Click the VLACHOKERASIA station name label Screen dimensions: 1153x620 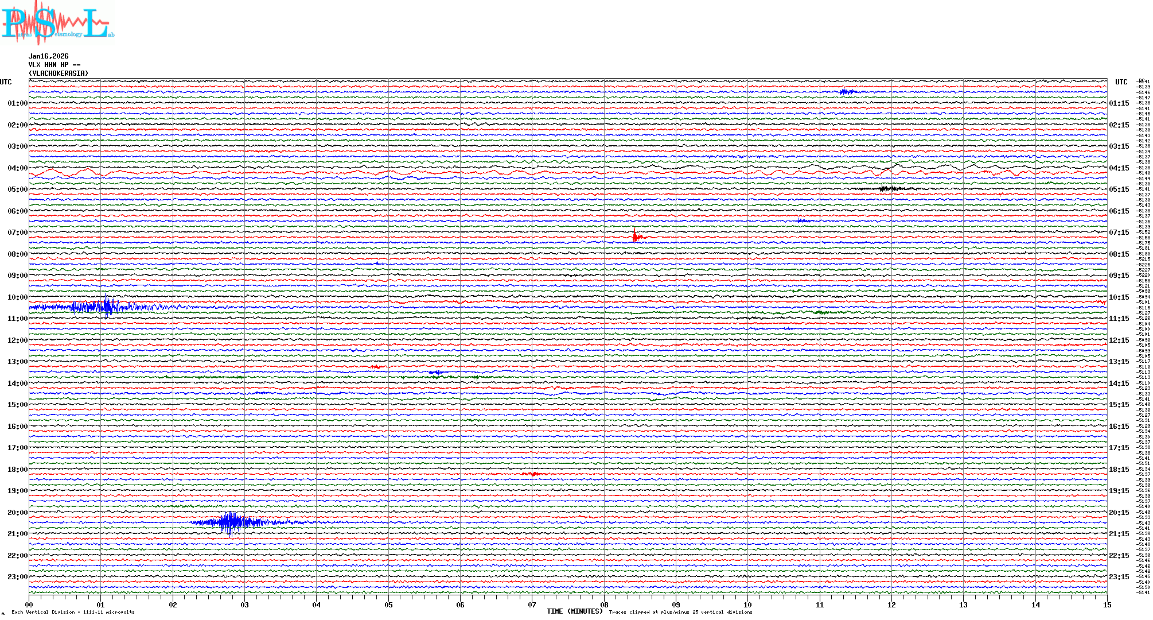click(59, 73)
